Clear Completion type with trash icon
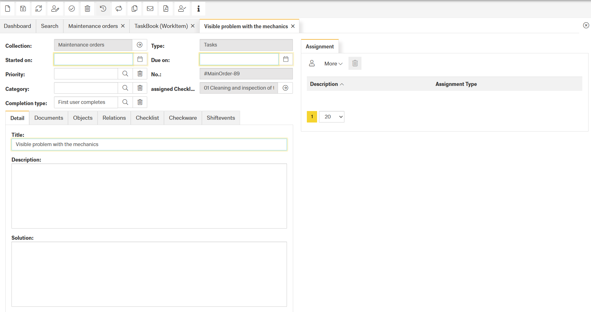Viewport: 591px width, 312px height. coord(140,102)
